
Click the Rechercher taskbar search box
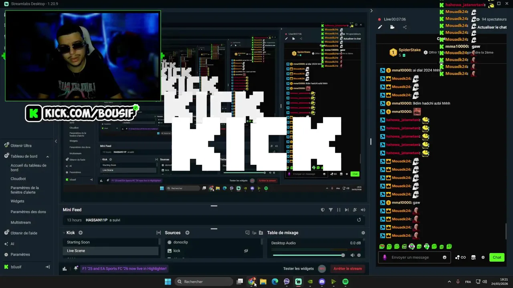pyautogui.click(x=204, y=282)
